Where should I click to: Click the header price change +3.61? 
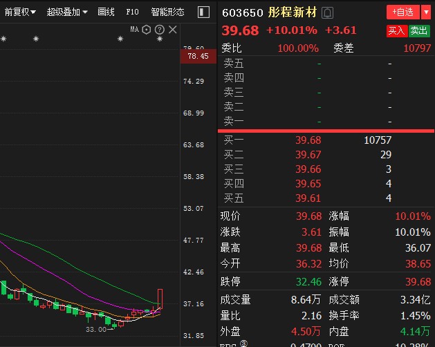coord(341,30)
